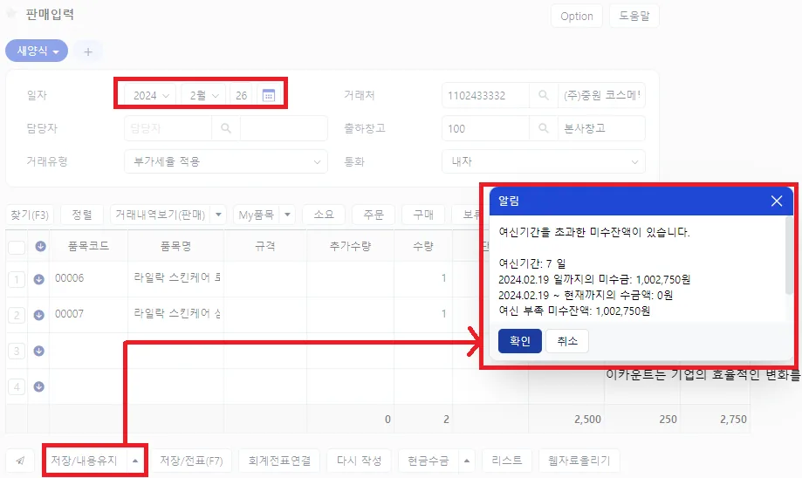Image resolution: width=802 pixels, height=478 pixels.
Task: Click the favorite star beside 판매입력
Action: tap(11, 14)
